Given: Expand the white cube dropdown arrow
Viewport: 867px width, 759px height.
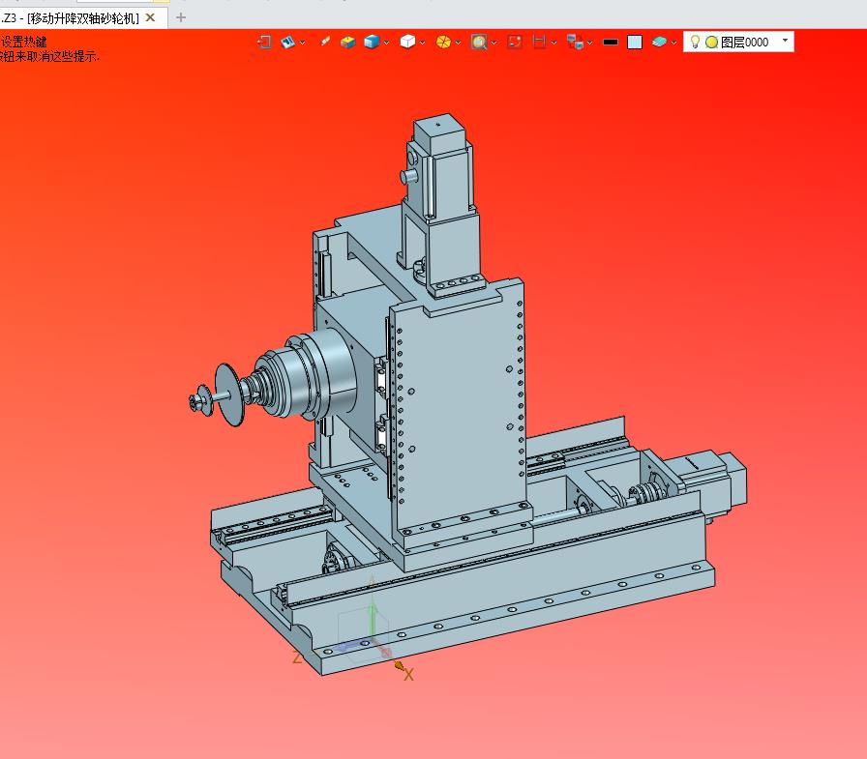Looking at the screenshot, I should (423, 43).
